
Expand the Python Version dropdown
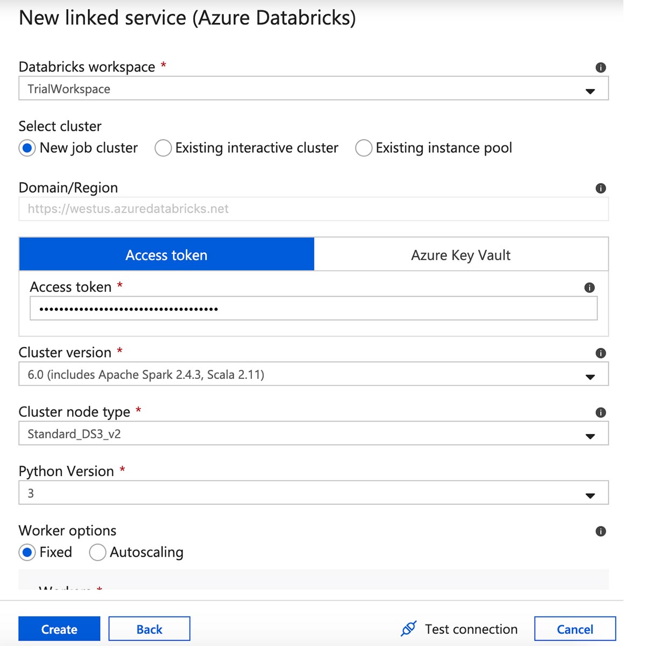(x=313, y=493)
